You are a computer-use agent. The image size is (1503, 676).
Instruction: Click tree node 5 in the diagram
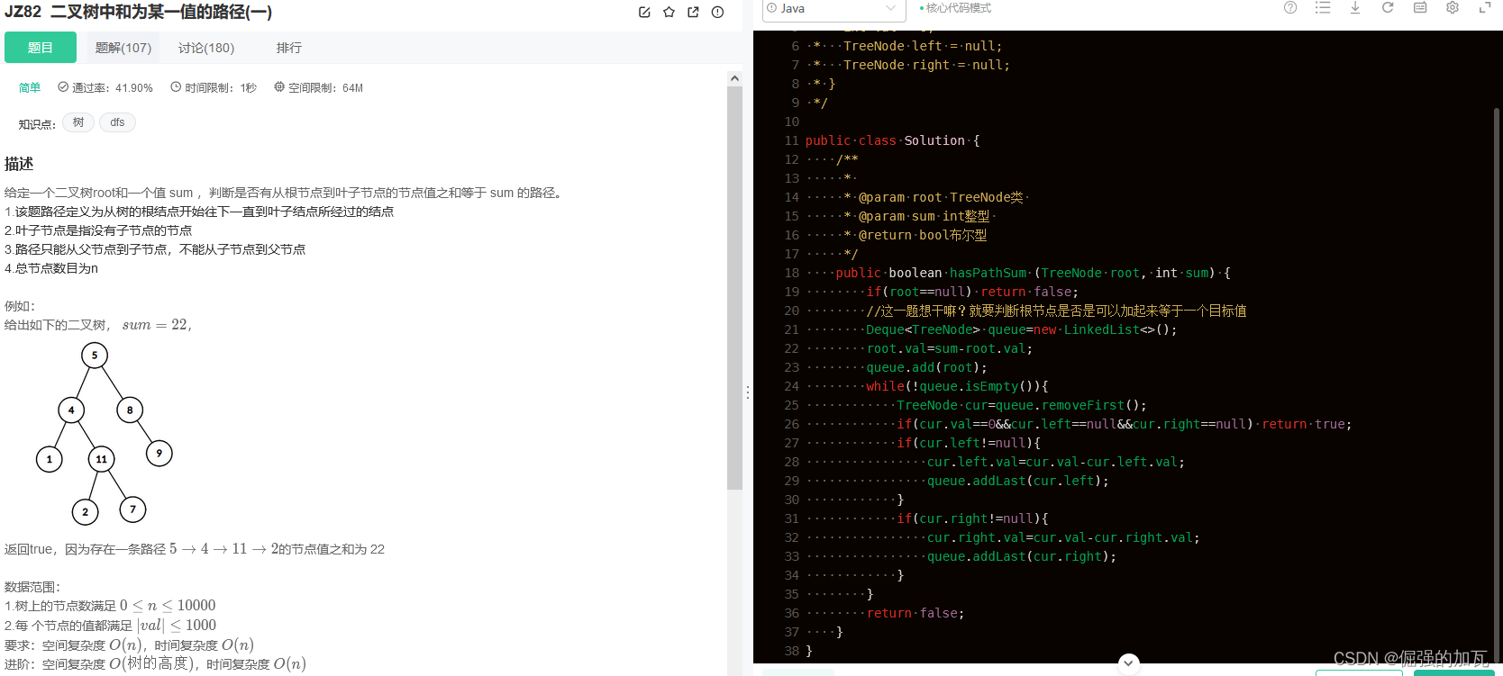95,356
